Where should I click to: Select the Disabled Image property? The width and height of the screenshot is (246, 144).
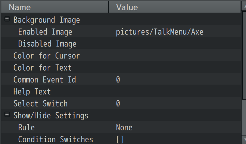point(47,44)
